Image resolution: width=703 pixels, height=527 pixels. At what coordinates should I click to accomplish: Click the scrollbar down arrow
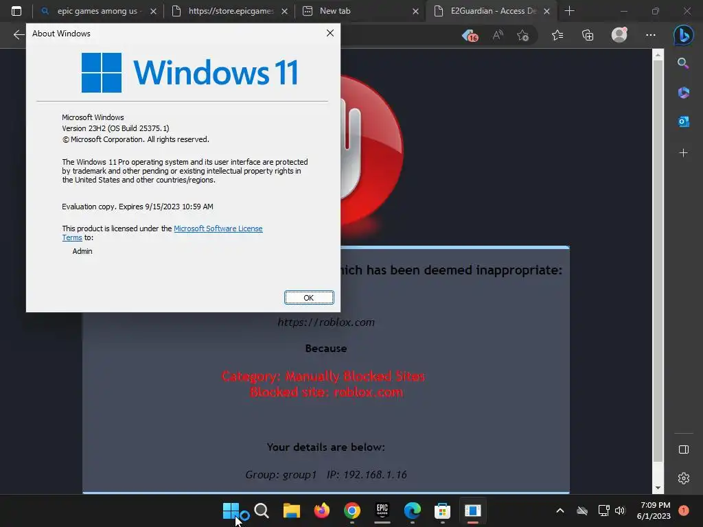tap(658, 488)
